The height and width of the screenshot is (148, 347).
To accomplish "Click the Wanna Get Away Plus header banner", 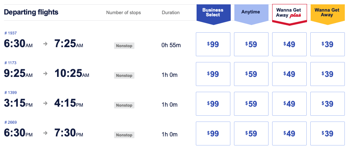I will point(290,14).
